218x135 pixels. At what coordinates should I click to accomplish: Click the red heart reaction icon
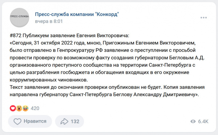pyautogui.click(x=13, y=108)
